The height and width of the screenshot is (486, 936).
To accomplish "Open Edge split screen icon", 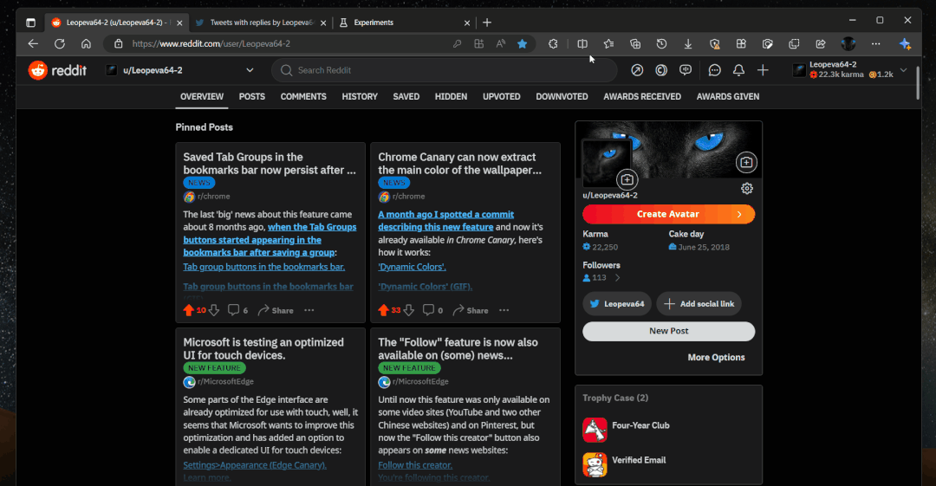I will pos(582,43).
